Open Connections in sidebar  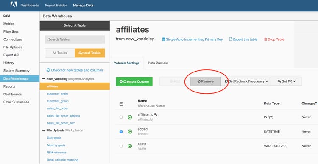(13, 39)
